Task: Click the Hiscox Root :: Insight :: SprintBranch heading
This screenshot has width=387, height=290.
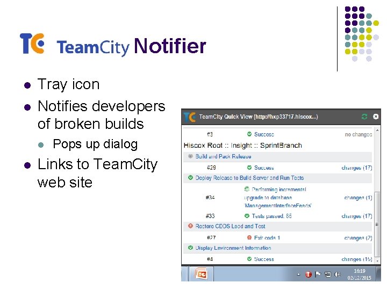Action: tap(242, 146)
